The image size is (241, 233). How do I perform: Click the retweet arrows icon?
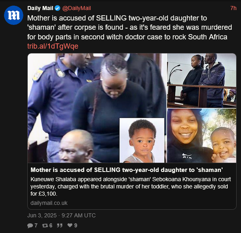[x=45, y=225]
